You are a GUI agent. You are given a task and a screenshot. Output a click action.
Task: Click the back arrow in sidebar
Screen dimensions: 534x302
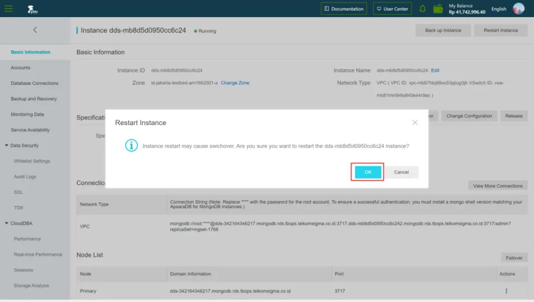(35, 30)
